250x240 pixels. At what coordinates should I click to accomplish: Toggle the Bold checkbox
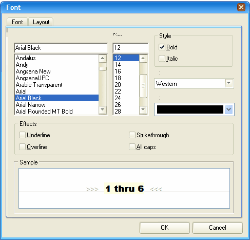162,47
